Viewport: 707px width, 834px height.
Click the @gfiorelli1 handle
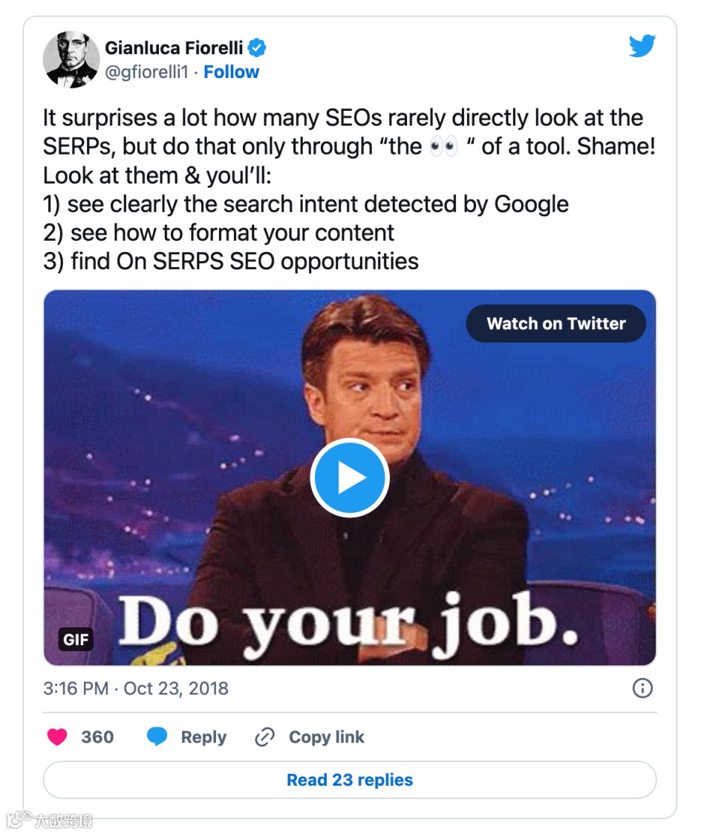(151, 72)
